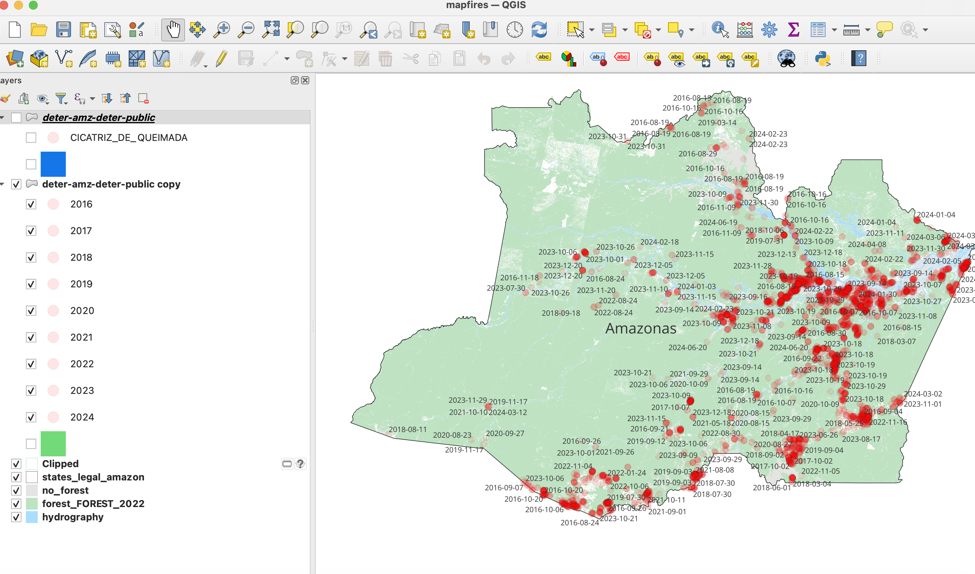Toggle editing pencil tool
The image size is (975, 574).
[x=221, y=59]
